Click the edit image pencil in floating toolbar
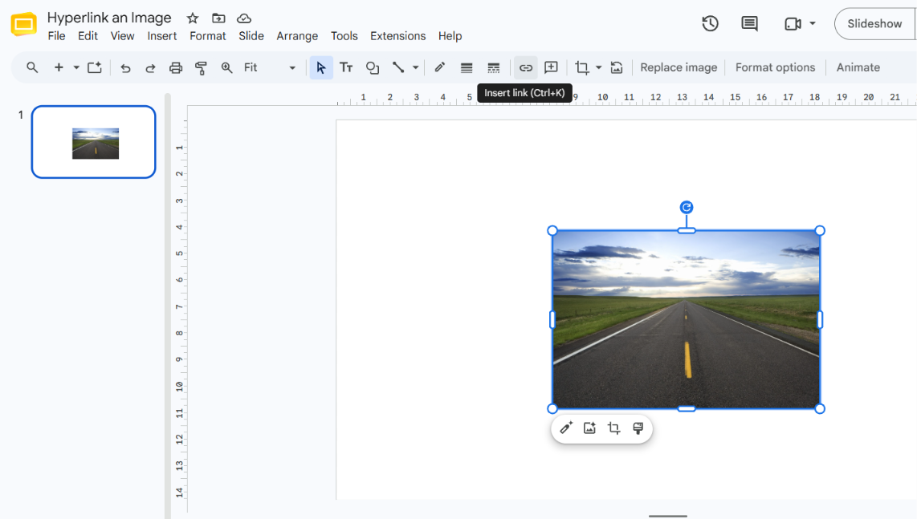This screenshot has height=519, width=917. (x=565, y=428)
